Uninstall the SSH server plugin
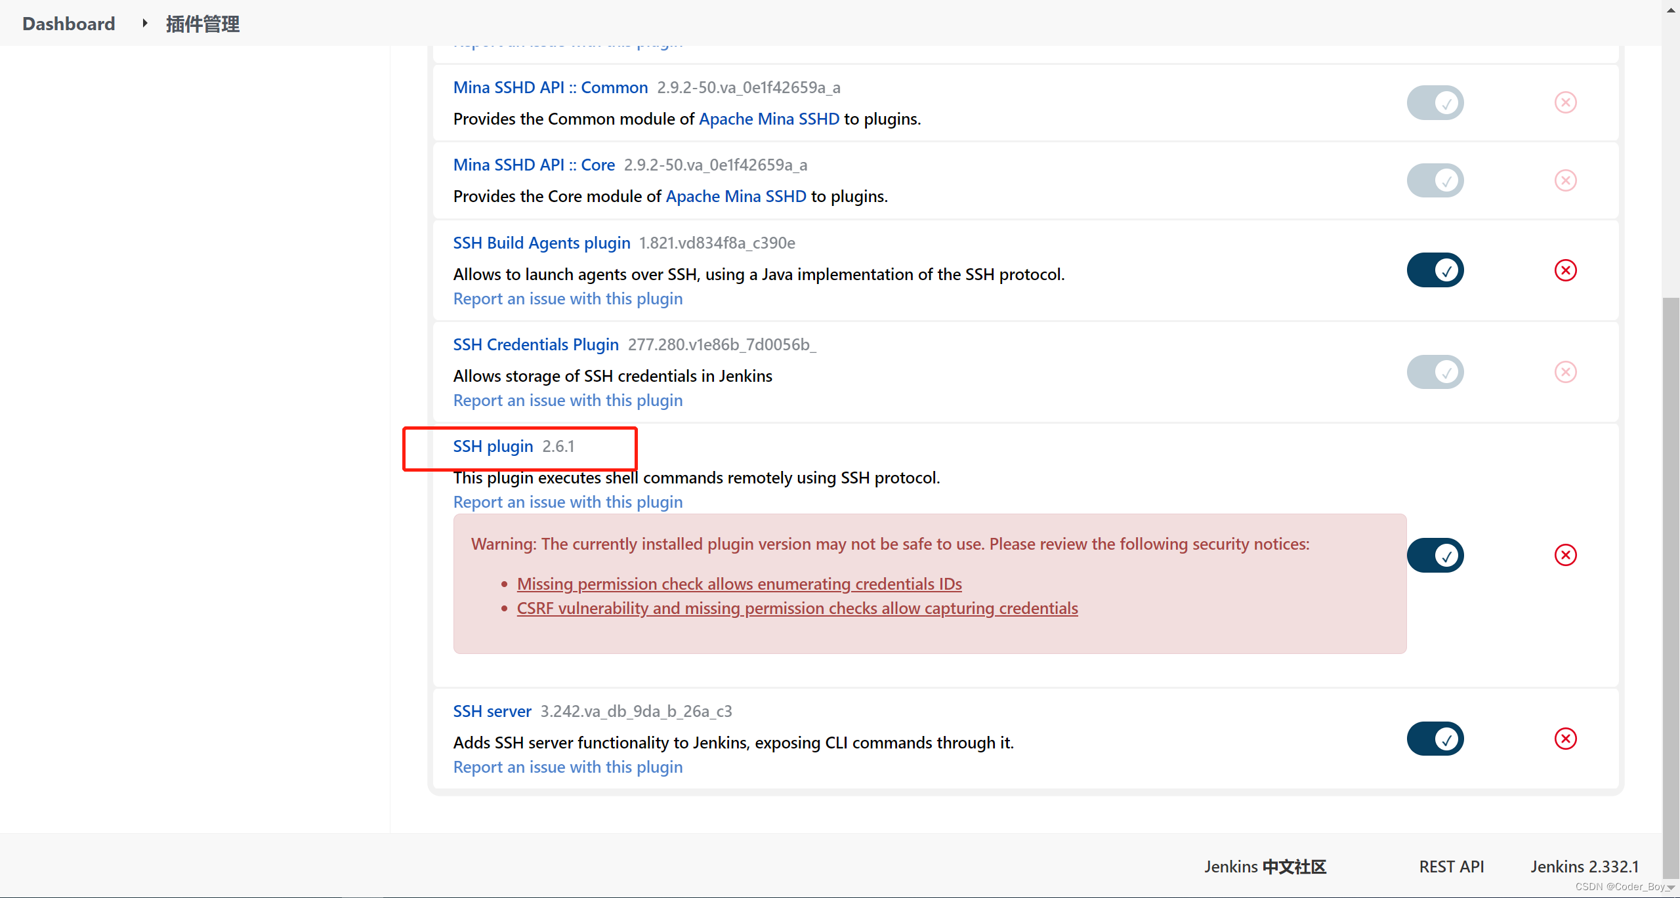1680x898 pixels. coord(1565,739)
